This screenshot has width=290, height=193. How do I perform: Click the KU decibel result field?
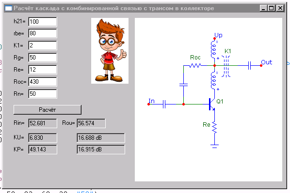click(101, 138)
